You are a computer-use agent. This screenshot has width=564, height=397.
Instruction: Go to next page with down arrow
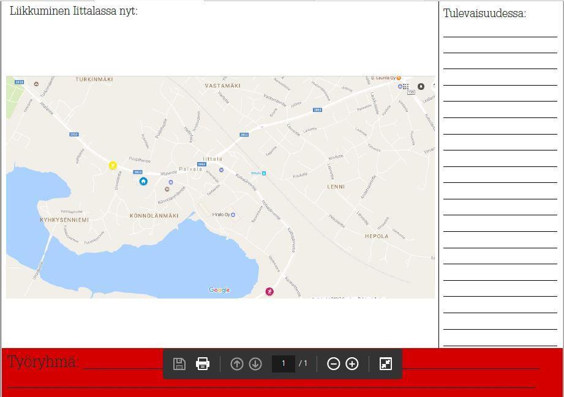[255, 364]
